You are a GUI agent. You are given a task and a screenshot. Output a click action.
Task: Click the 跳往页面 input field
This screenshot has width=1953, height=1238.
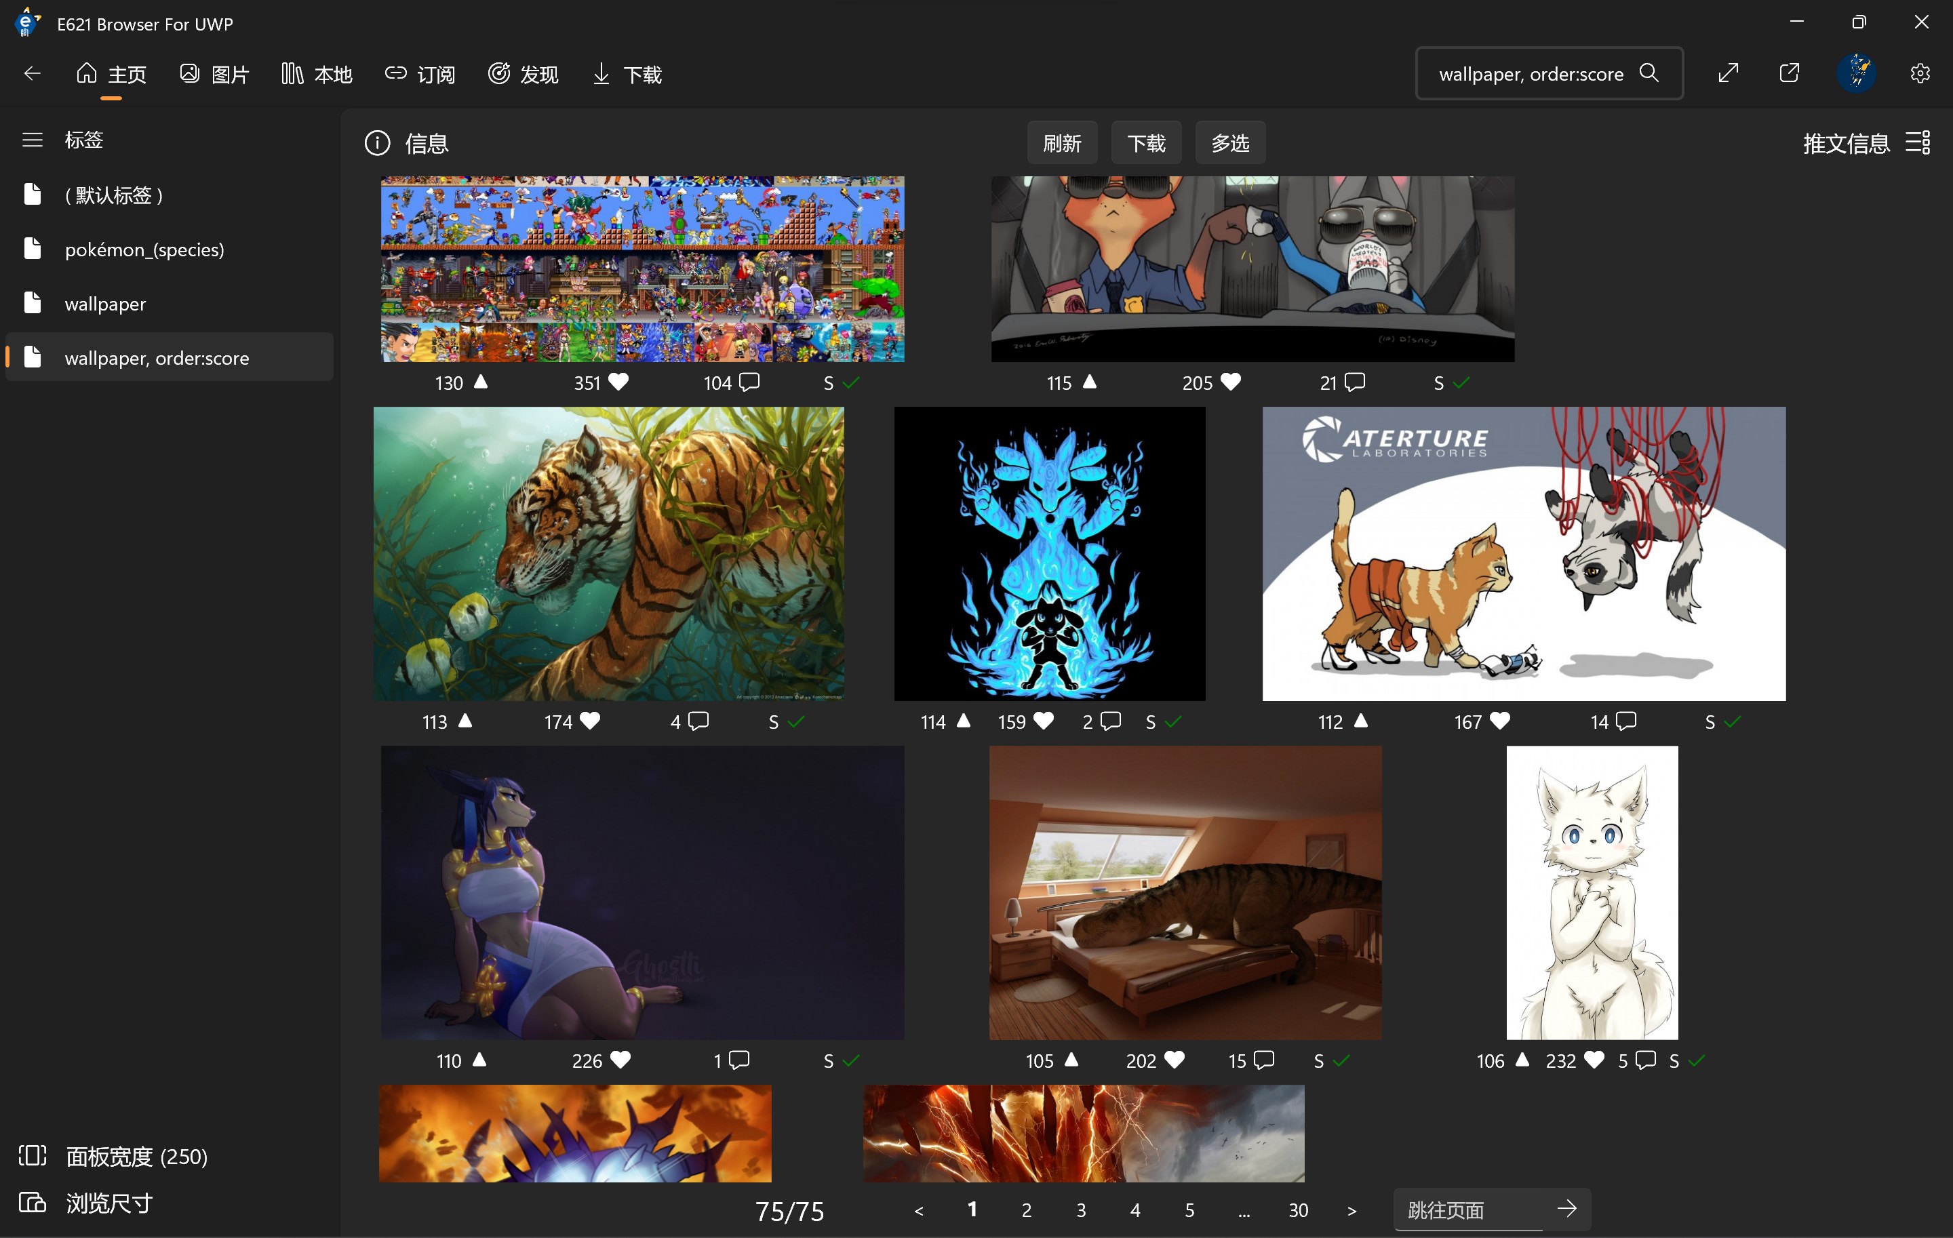pos(1468,1210)
